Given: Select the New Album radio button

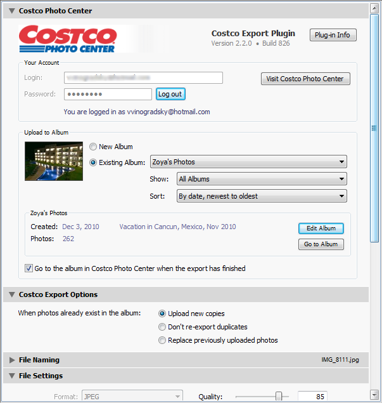Looking at the screenshot, I should tap(93, 147).
